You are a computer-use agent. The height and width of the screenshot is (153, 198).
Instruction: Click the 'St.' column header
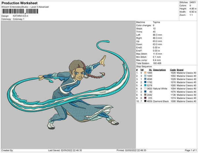[x=150, y=70]
